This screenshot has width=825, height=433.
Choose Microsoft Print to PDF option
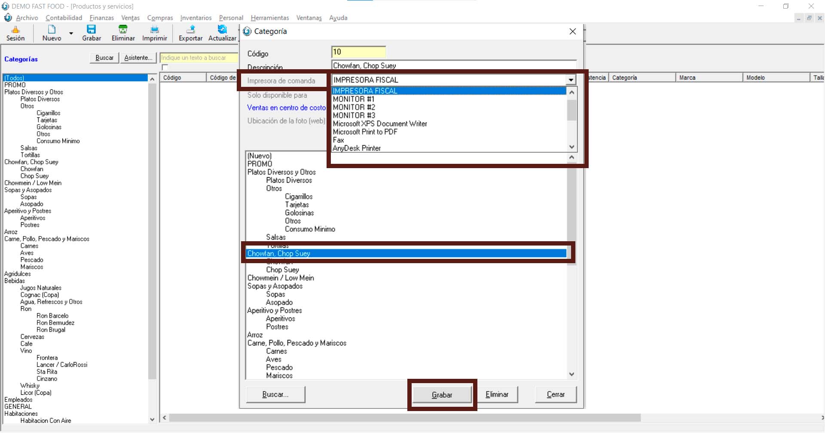[365, 132]
